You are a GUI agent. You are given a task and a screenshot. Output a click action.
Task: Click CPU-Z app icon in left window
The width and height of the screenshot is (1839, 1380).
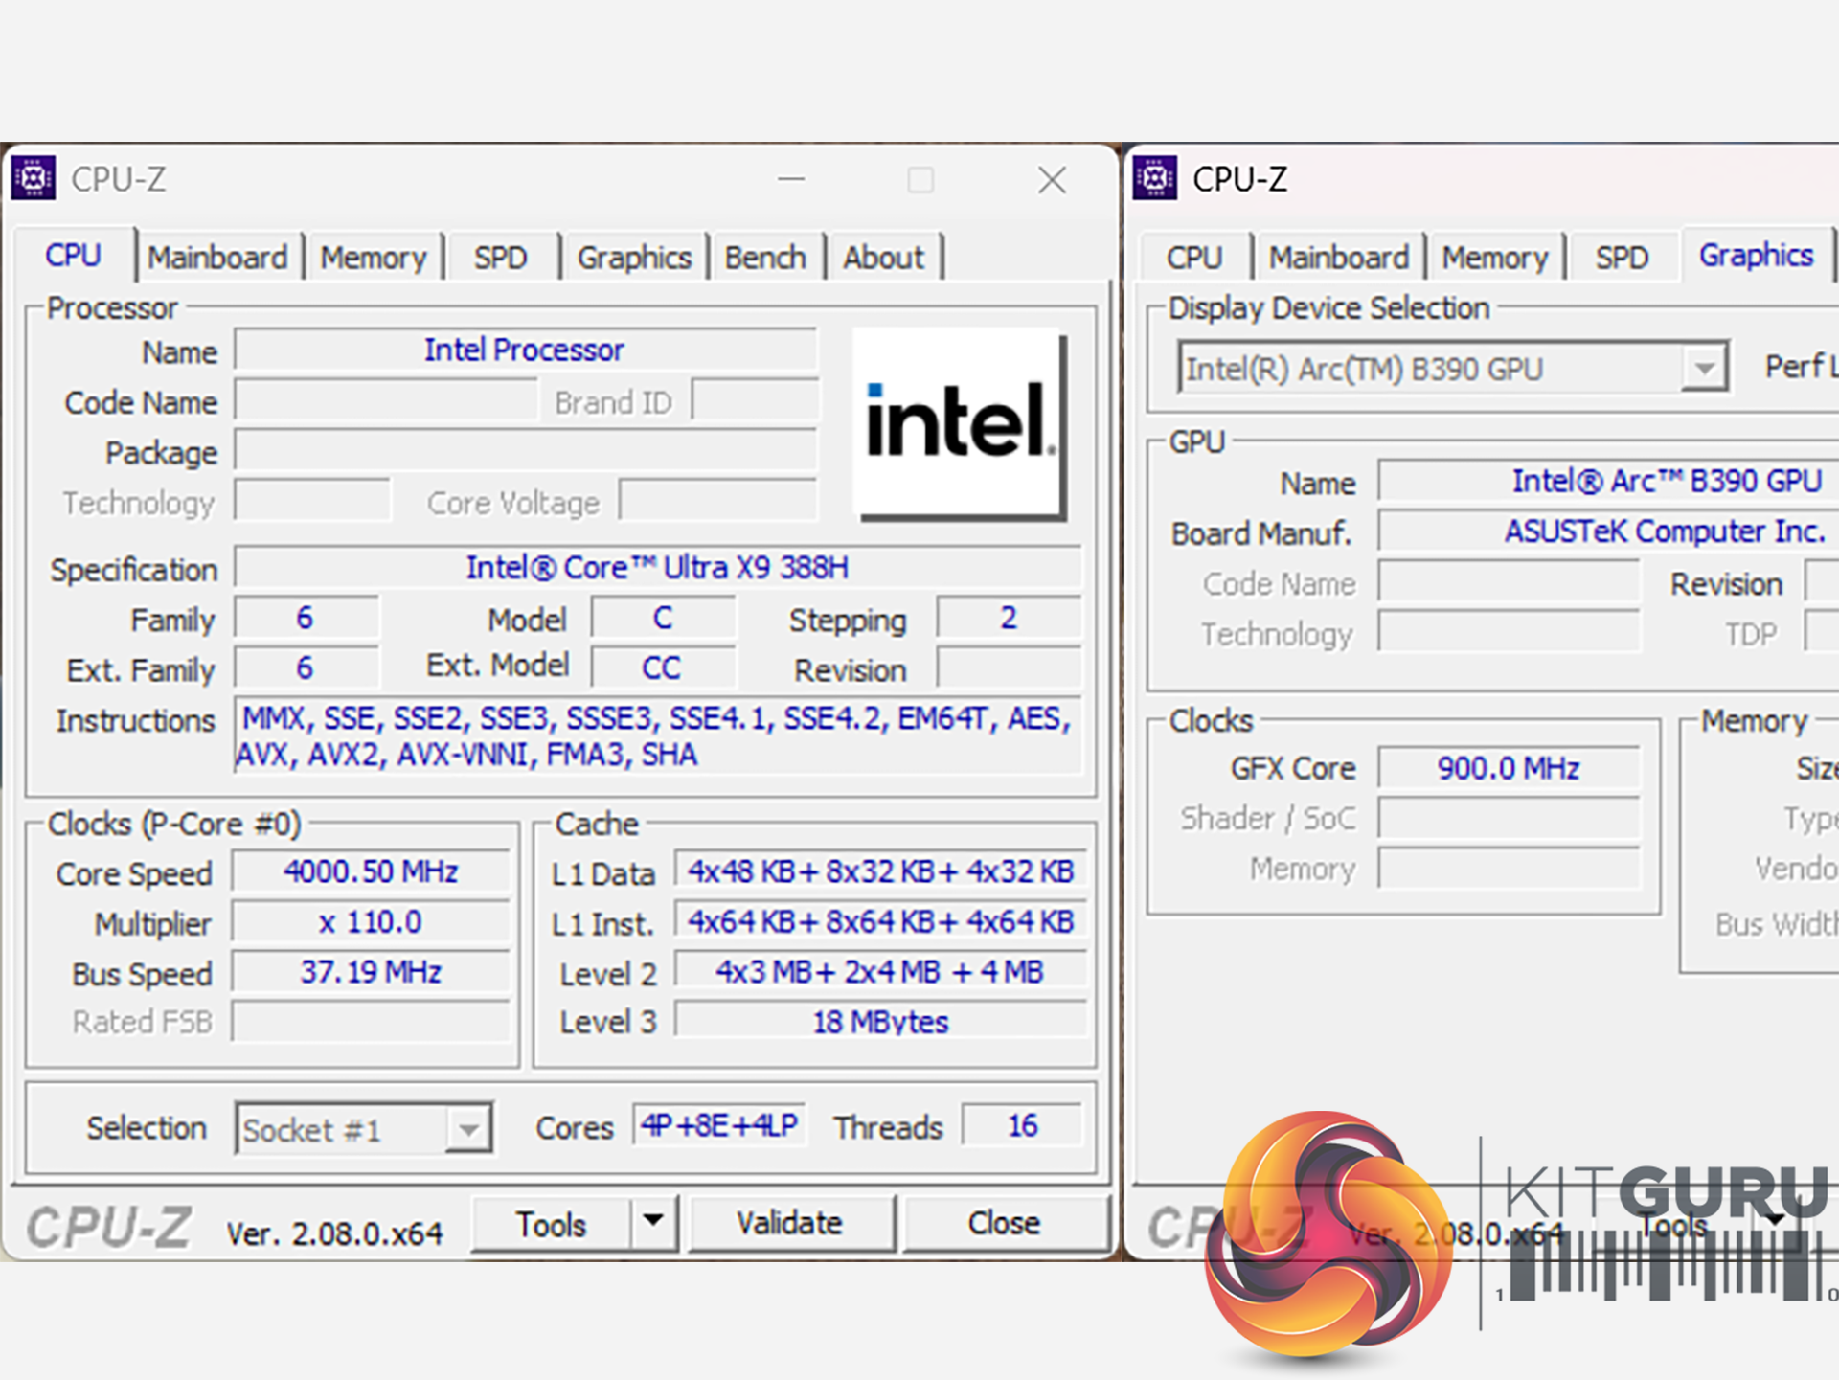[34, 178]
